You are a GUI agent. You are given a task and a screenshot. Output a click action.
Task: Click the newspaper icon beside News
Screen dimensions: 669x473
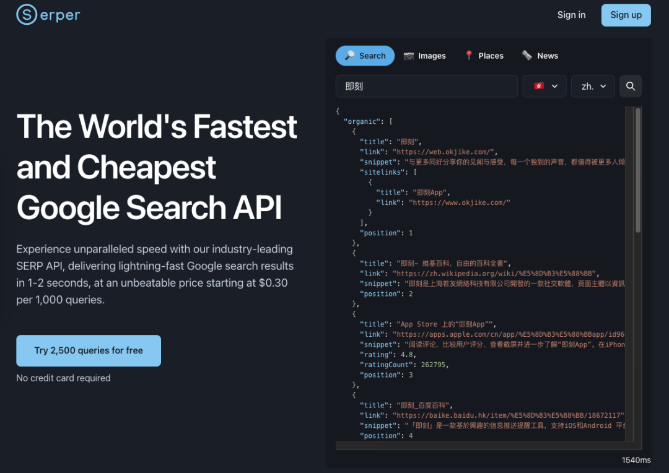pyautogui.click(x=527, y=56)
